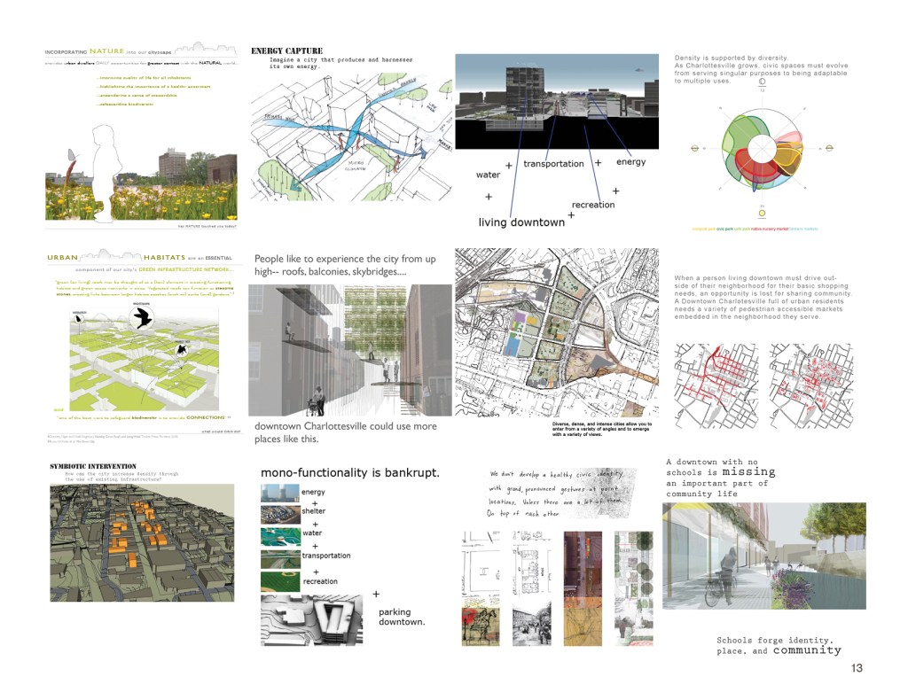Click the "parking downtown." text
The width and height of the screenshot is (908, 700).
[x=402, y=617]
